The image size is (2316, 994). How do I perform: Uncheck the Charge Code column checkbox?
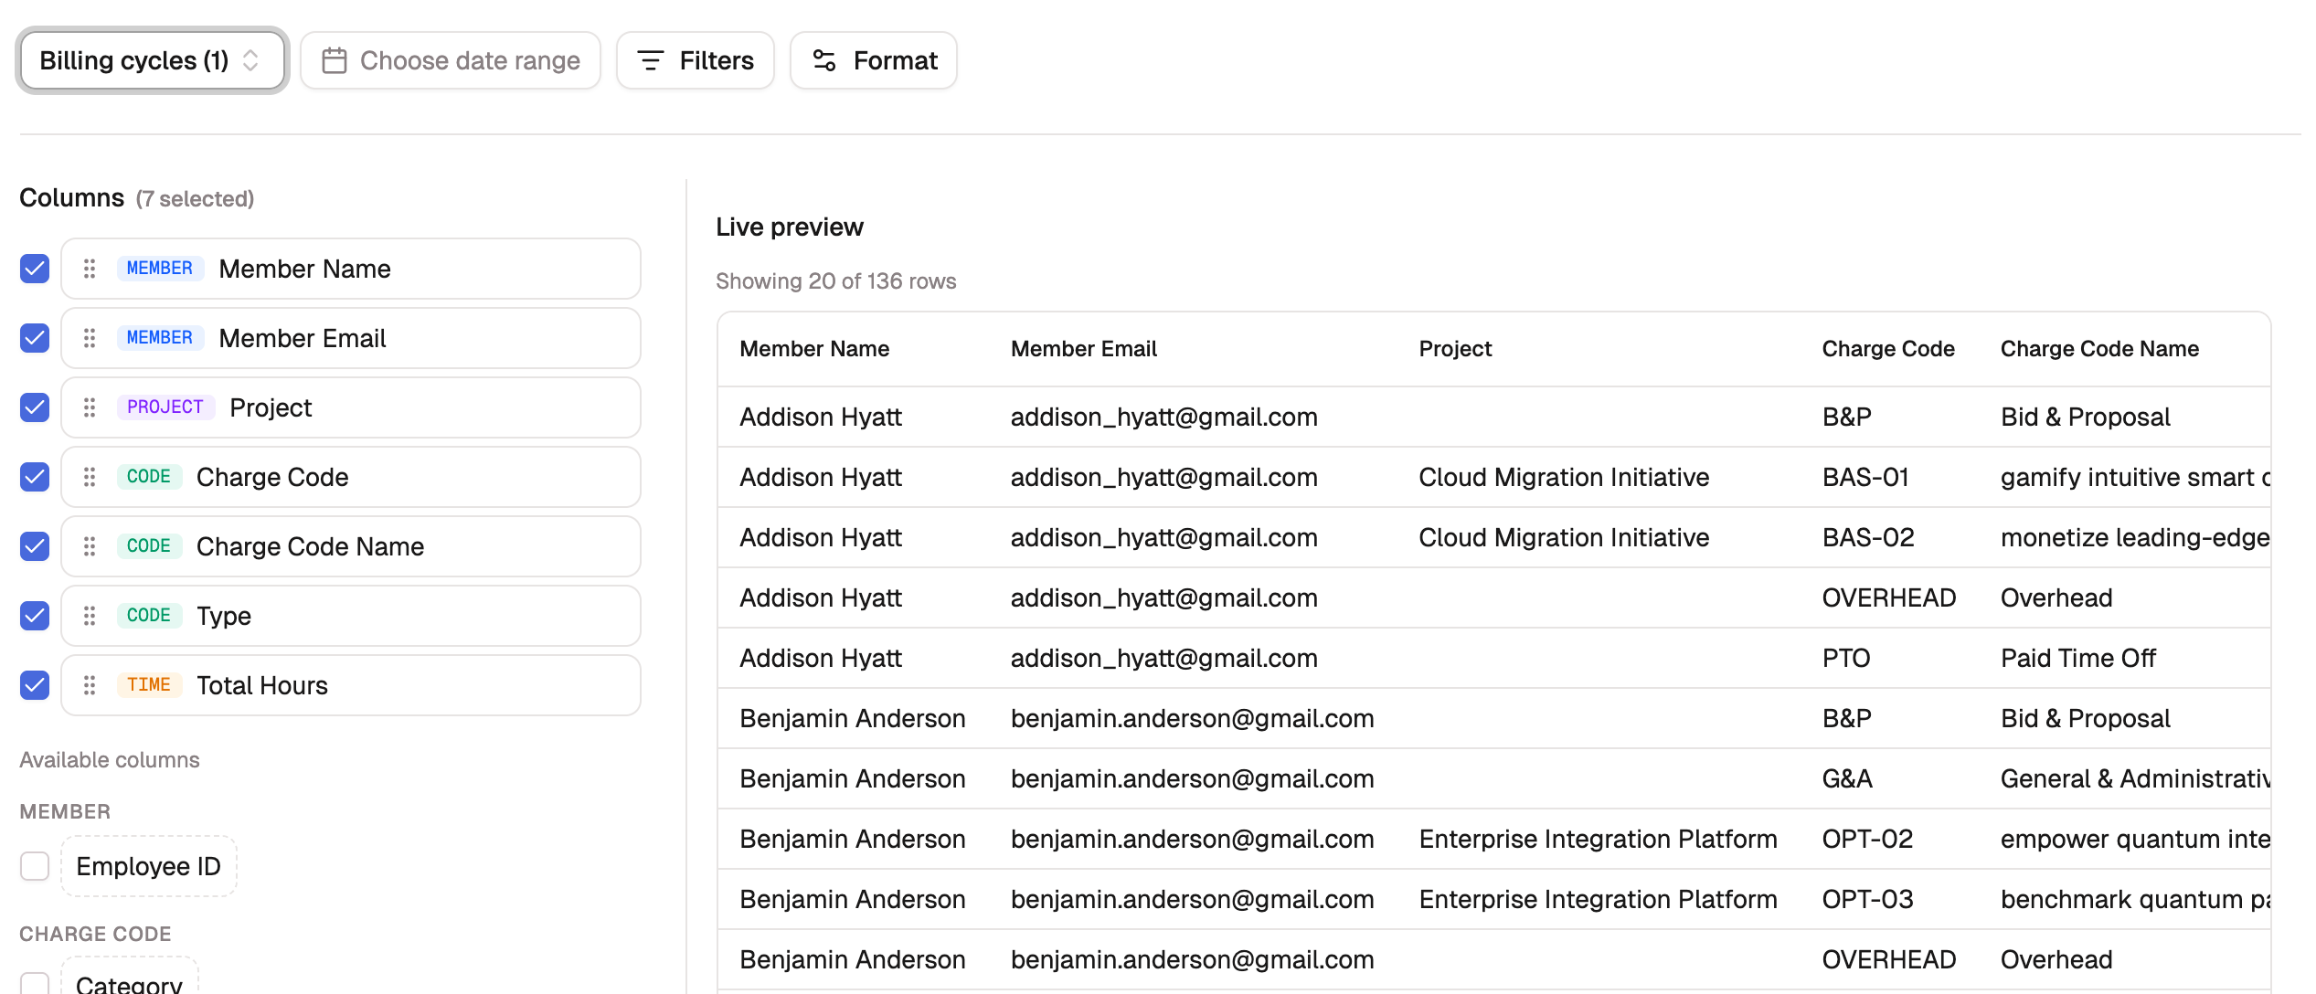point(35,477)
